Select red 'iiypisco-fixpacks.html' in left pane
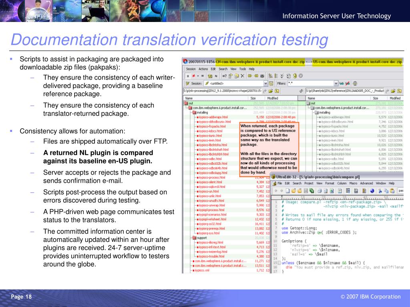 click(x=212, y=126)
